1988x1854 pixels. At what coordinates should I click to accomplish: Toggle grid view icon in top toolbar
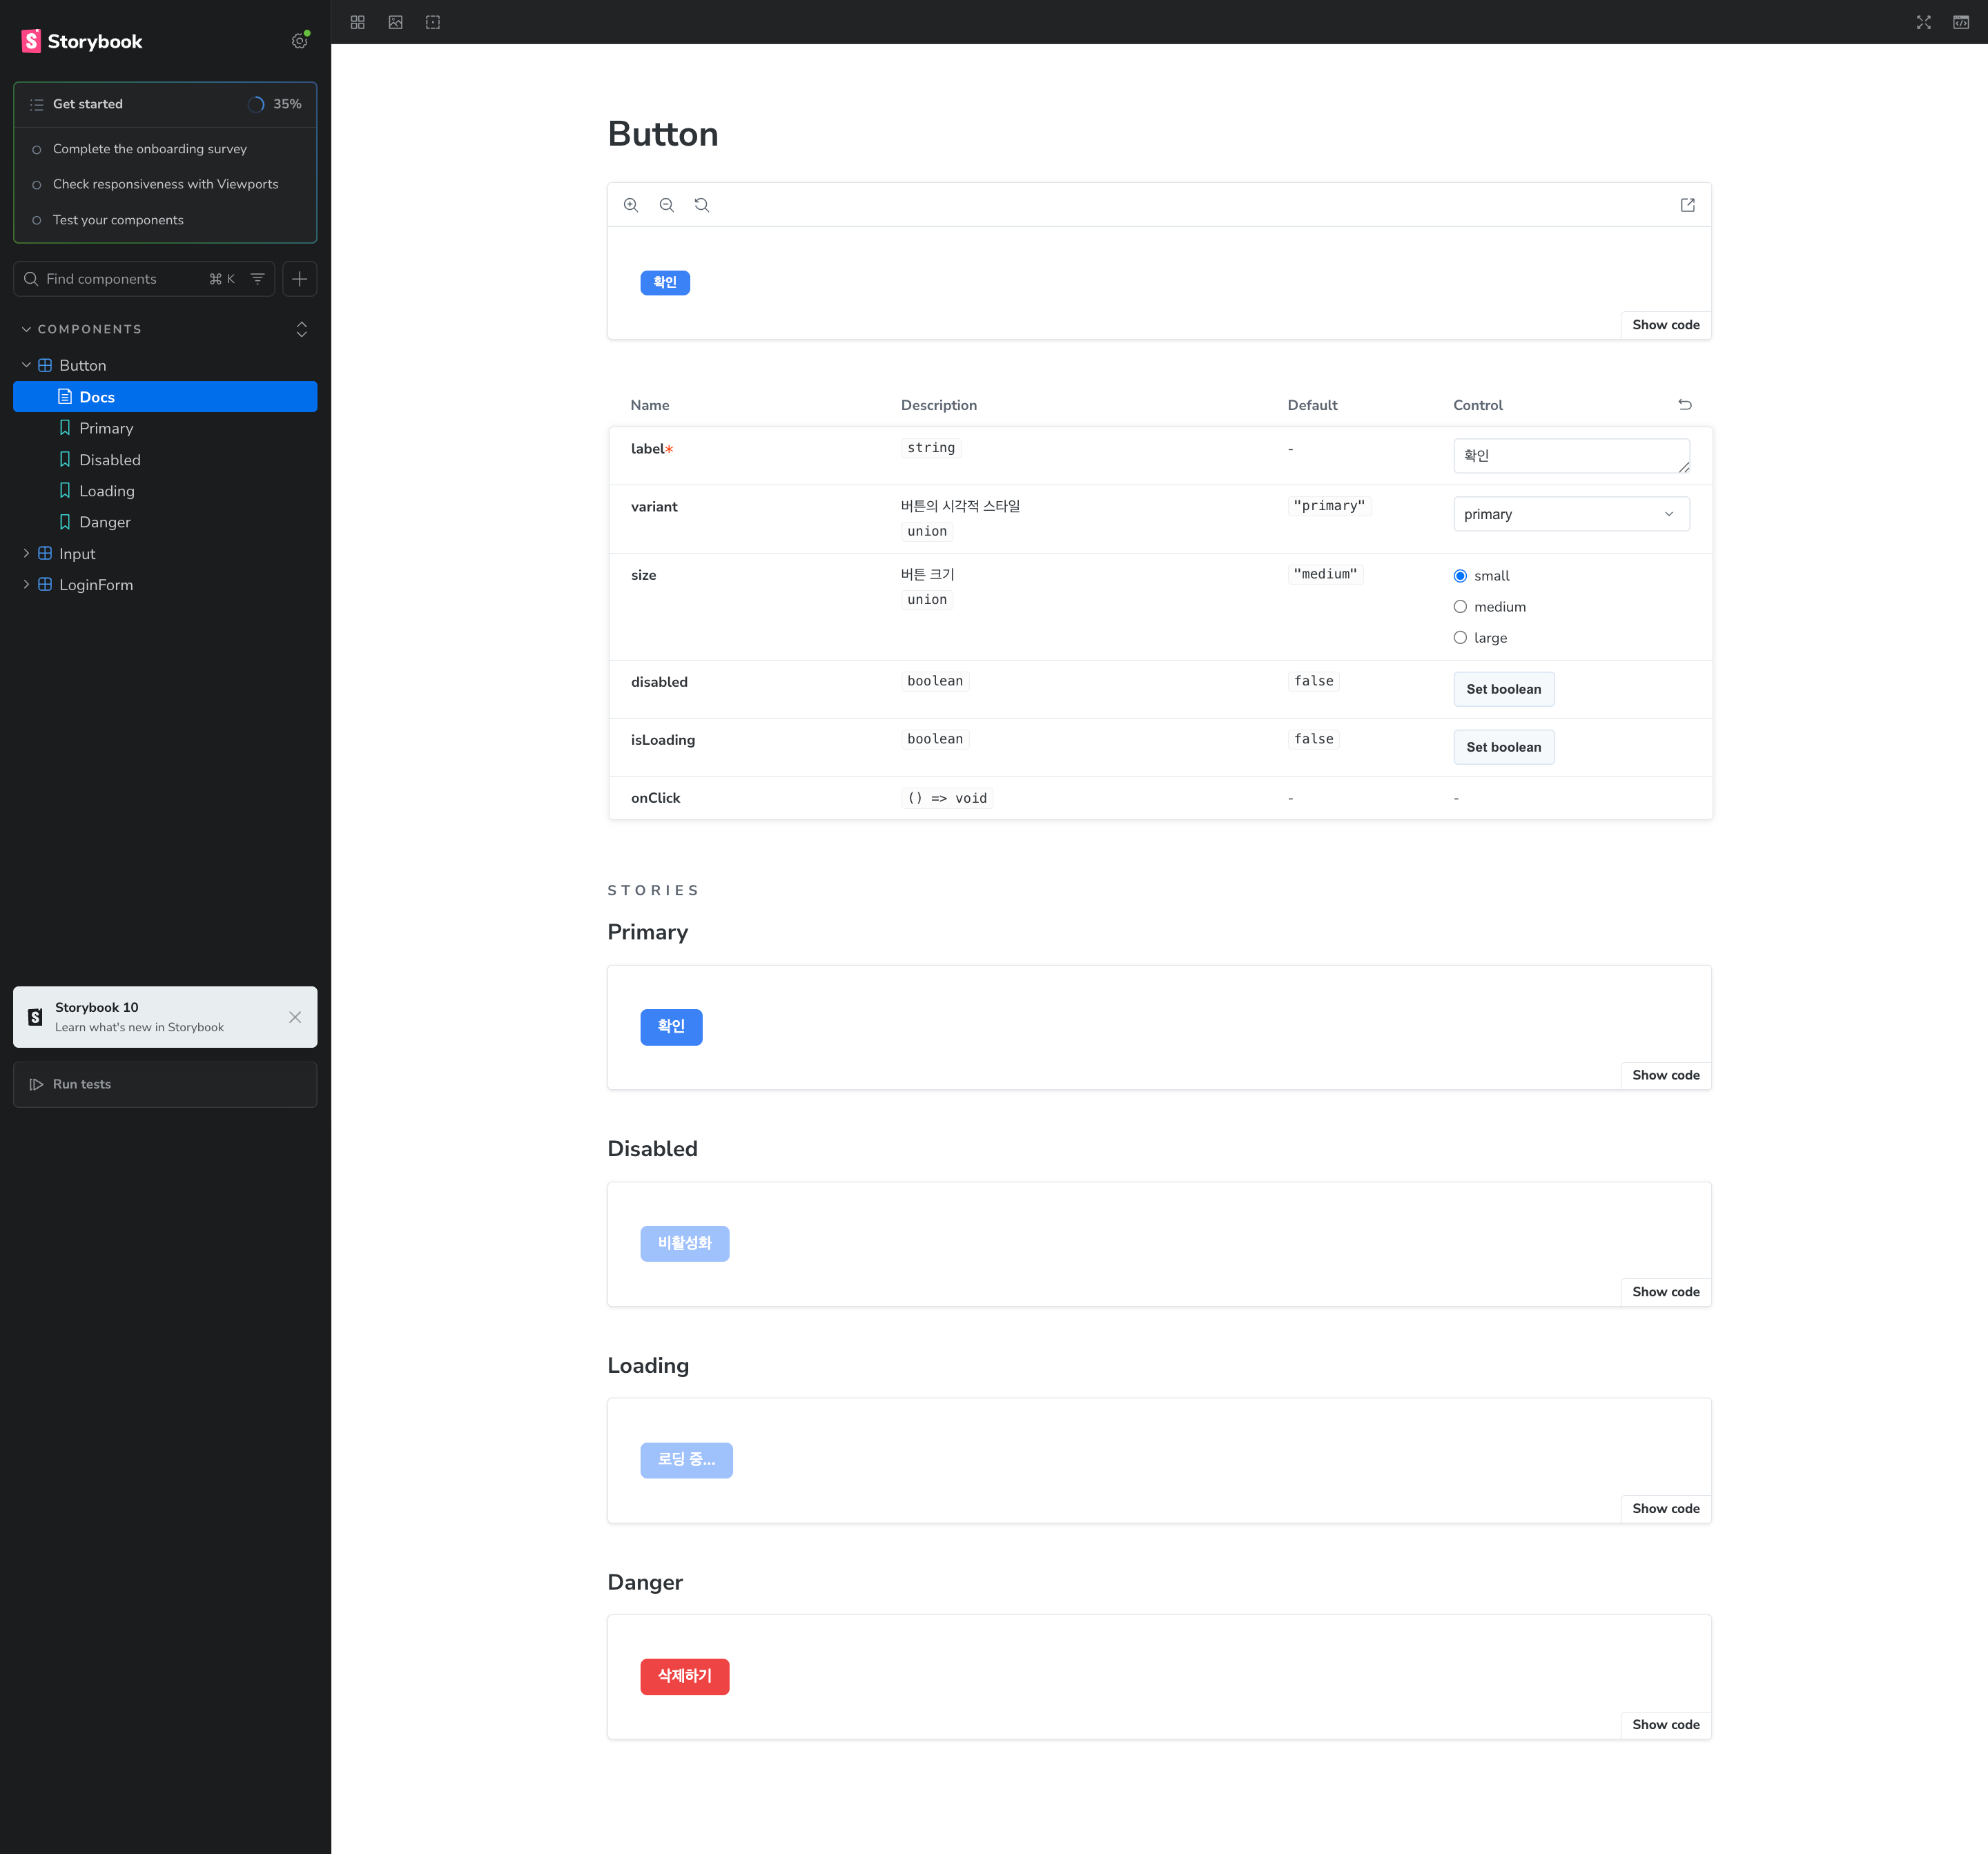click(358, 22)
